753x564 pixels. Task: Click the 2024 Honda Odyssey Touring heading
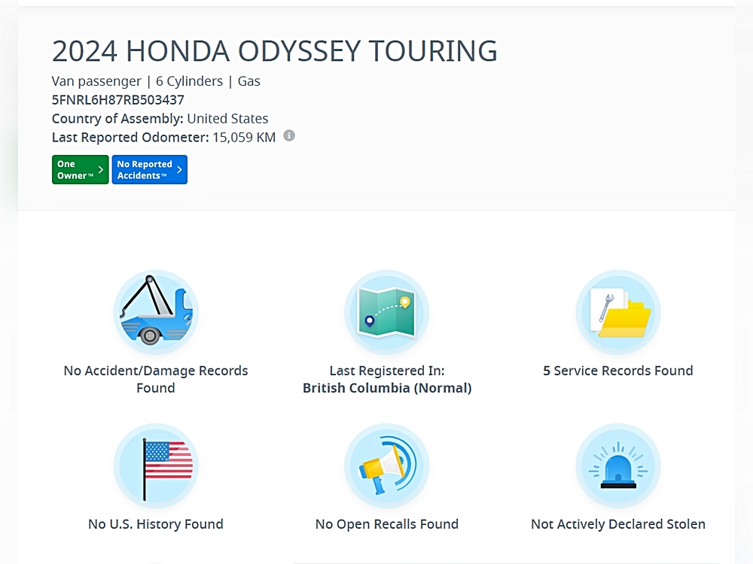tap(274, 51)
